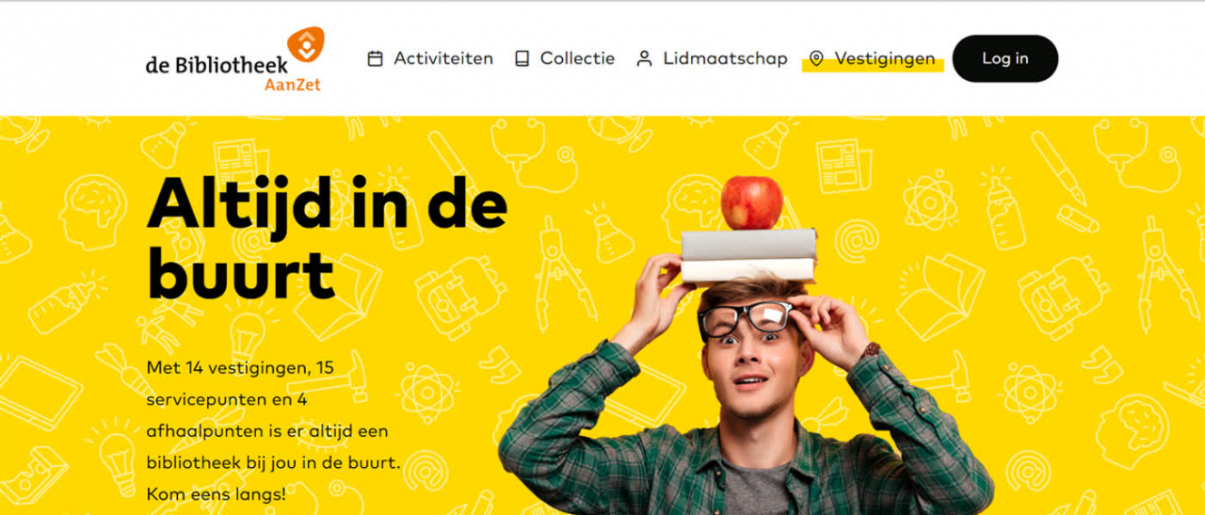Click the man's black glasses
This screenshot has width=1205, height=515.
745,319
